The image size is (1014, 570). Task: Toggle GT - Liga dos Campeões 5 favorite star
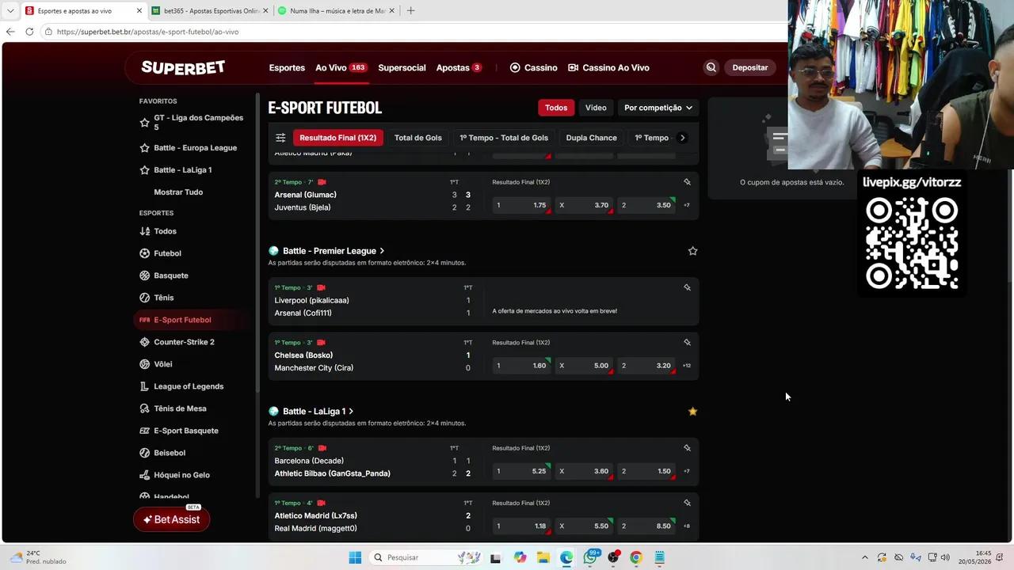tap(144, 123)
